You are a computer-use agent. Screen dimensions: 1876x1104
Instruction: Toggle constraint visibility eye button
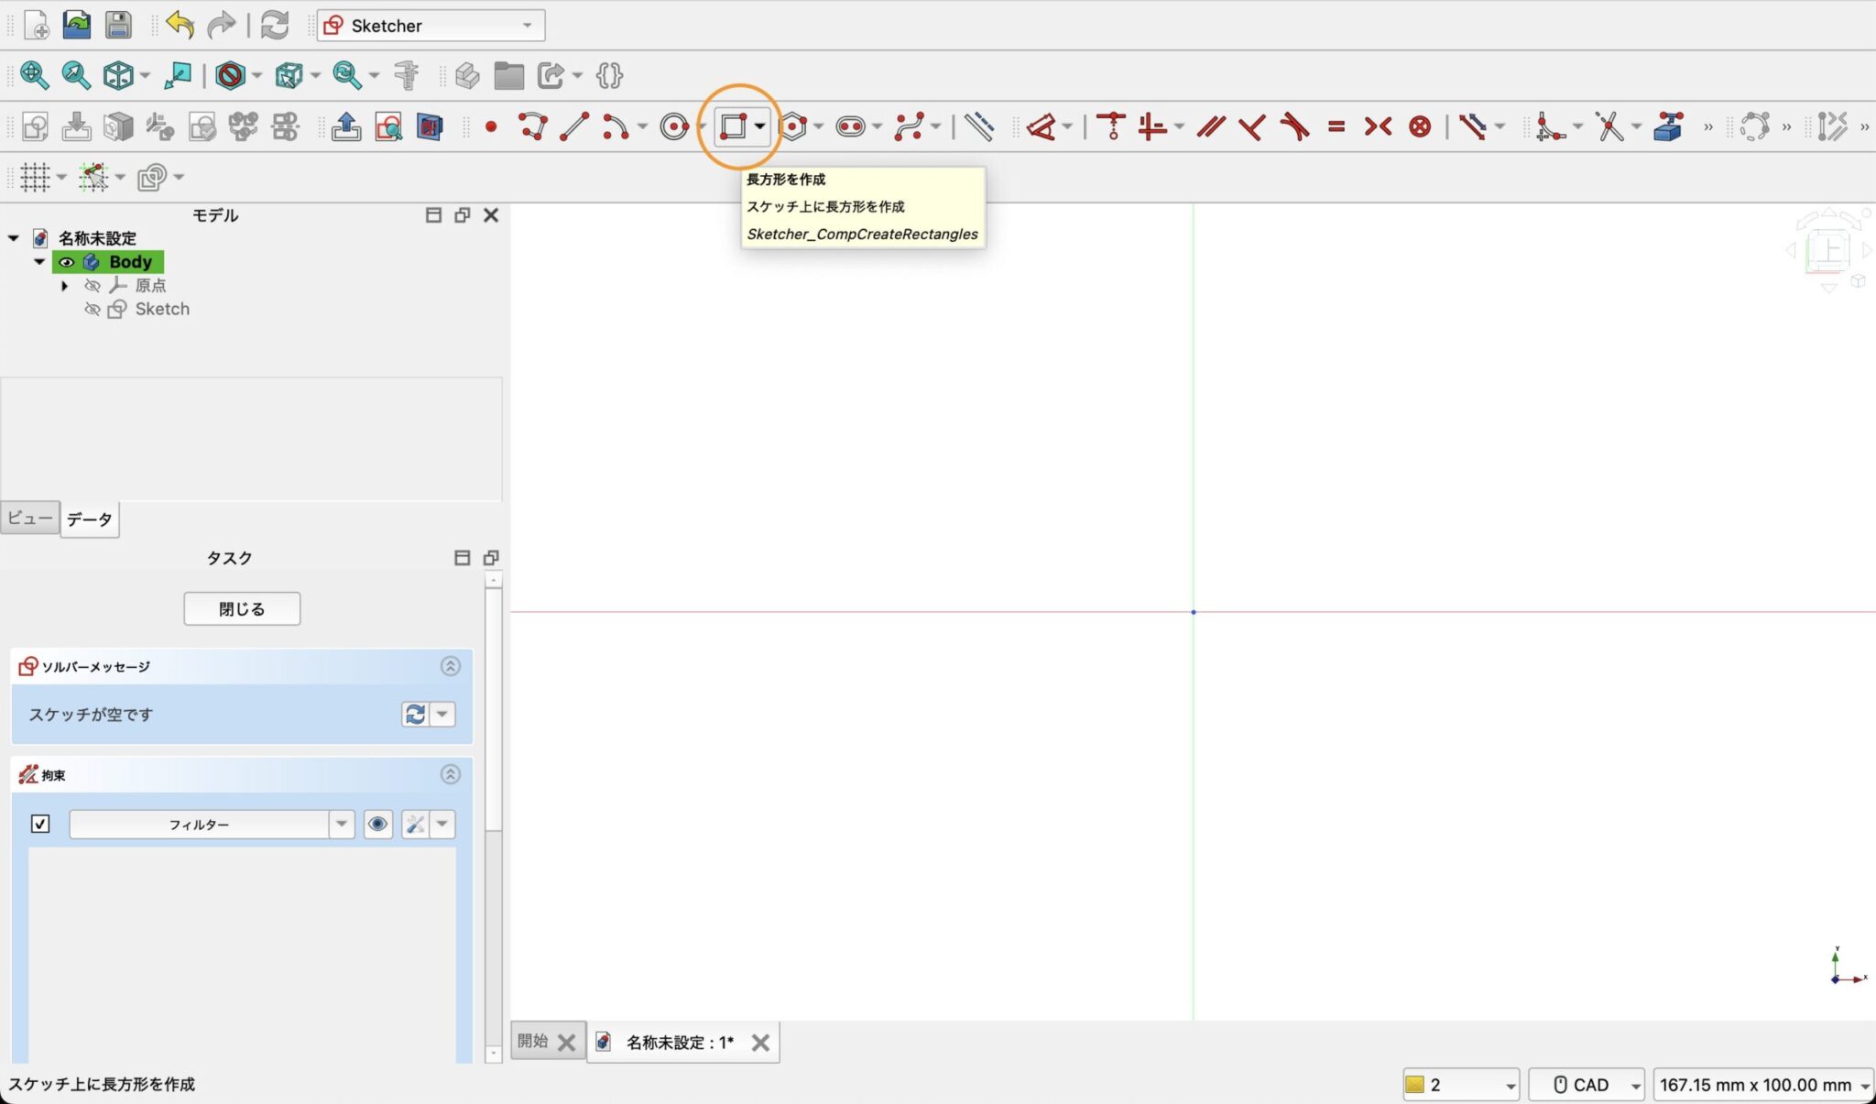click(x=377, y=824)
